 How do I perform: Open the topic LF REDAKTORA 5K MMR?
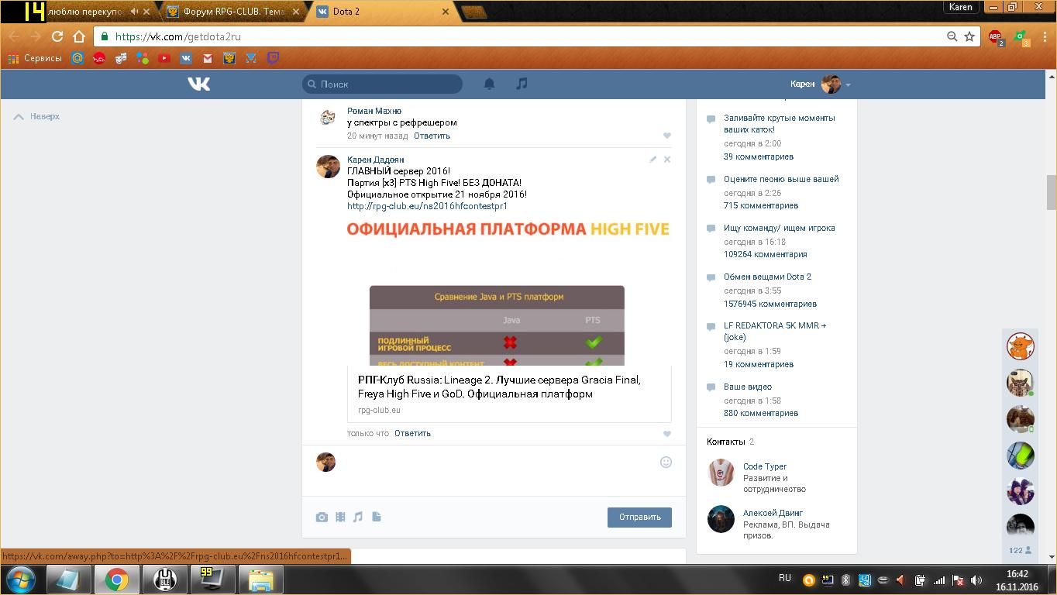pyautogui.click(x=775, y=332)
